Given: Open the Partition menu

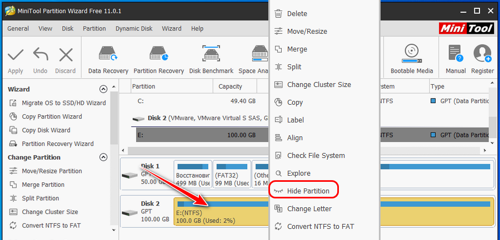Looking at the screenshot, I should pyautogui.click(x=94, y=28).
